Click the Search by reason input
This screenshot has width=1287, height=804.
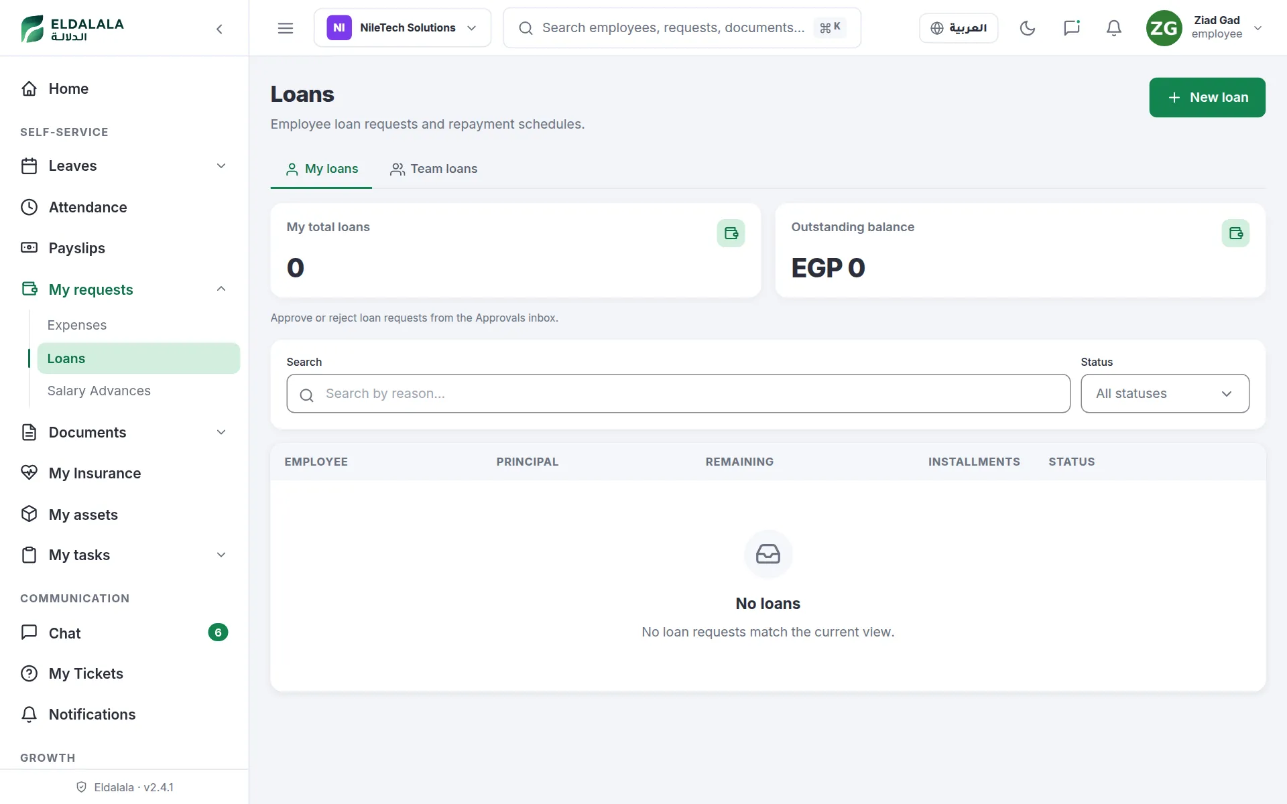[678, 393]
